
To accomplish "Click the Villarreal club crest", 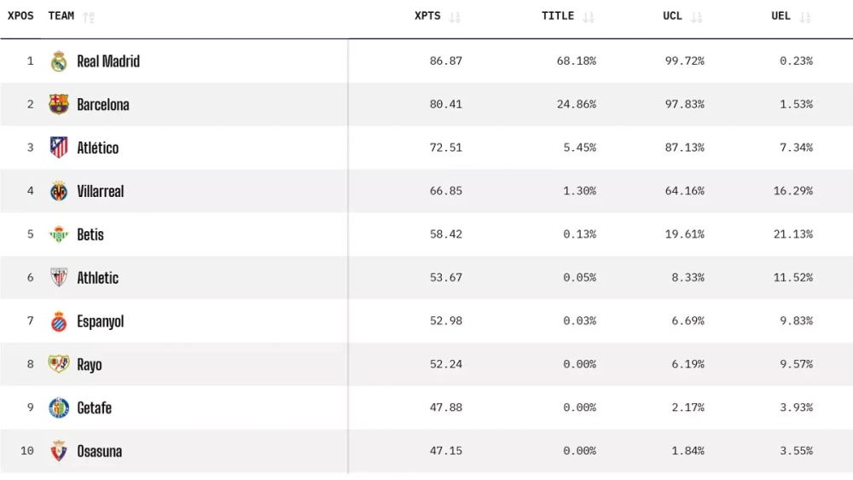I will point(59,191).
